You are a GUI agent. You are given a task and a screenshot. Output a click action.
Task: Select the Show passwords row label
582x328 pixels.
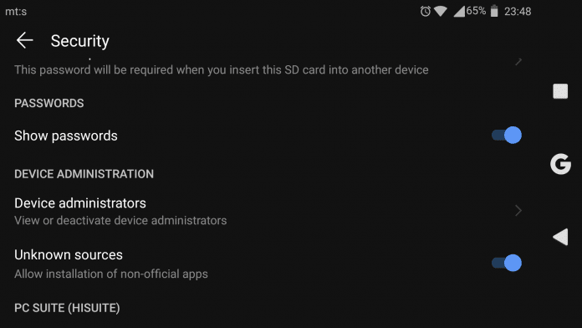coord(66,136)
